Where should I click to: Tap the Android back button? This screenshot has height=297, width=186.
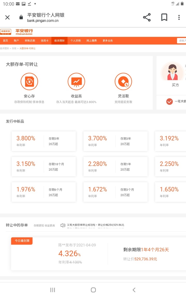point(134,290)
